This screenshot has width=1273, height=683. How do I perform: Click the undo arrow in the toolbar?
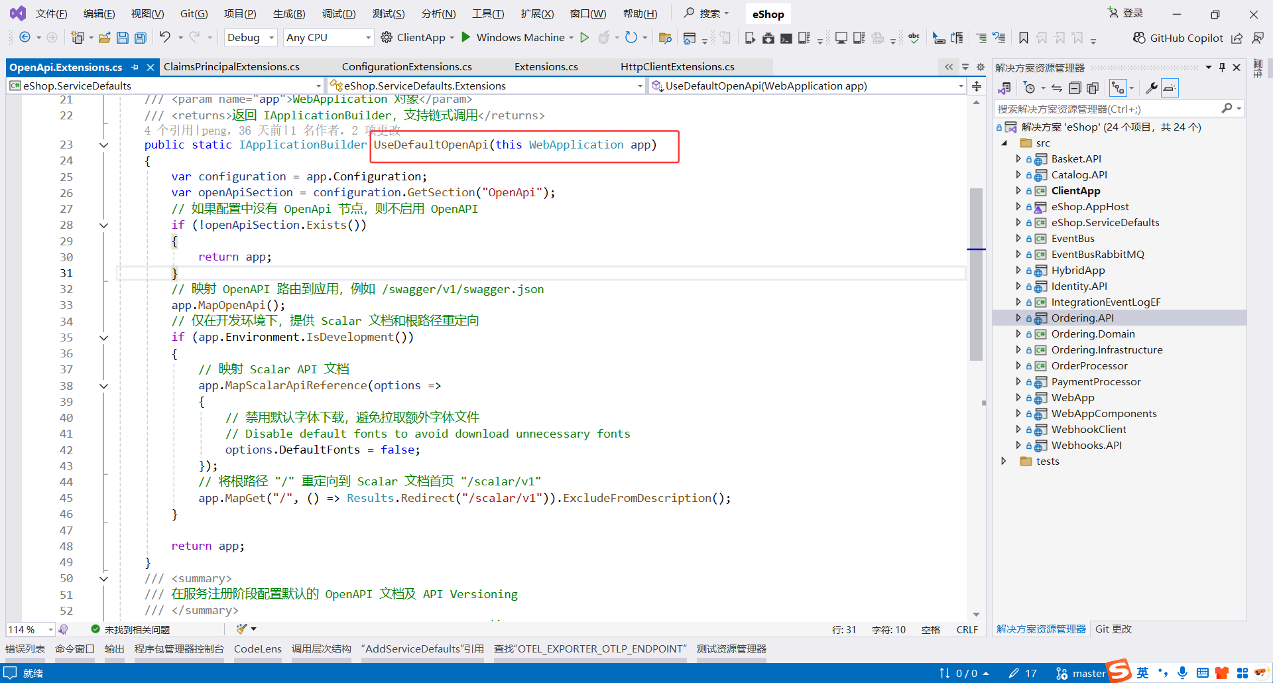tap(165, 37)
